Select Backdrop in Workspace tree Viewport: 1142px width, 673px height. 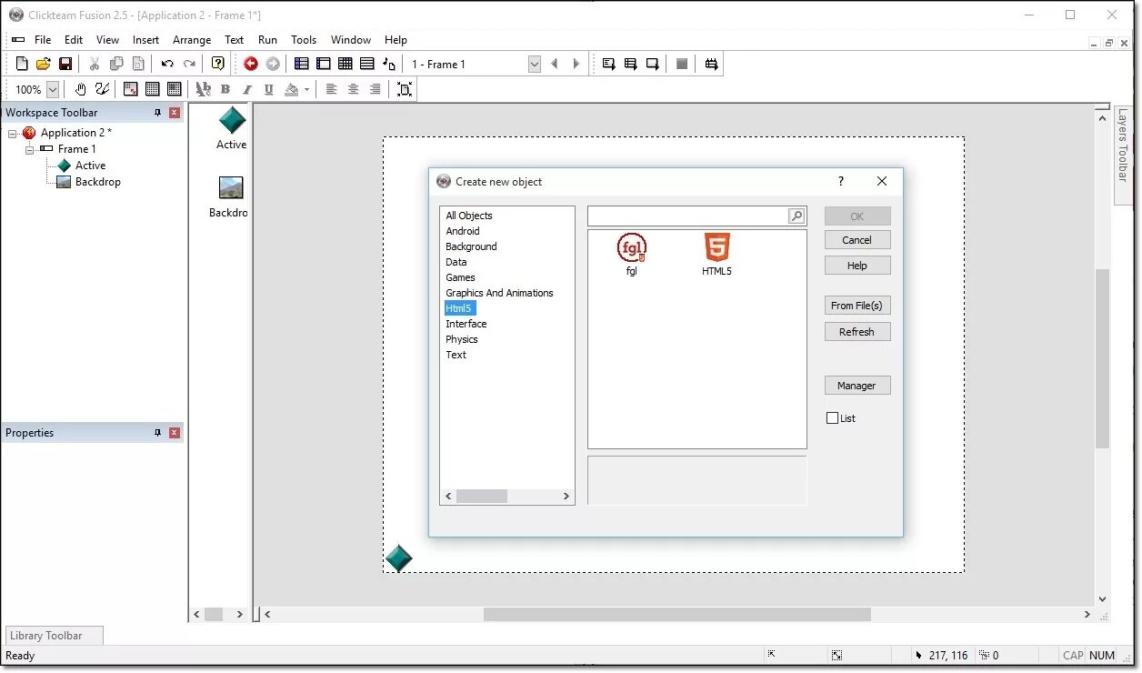[98, 182]
